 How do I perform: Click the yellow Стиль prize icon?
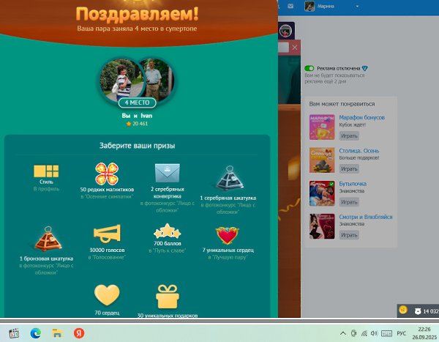45,172
